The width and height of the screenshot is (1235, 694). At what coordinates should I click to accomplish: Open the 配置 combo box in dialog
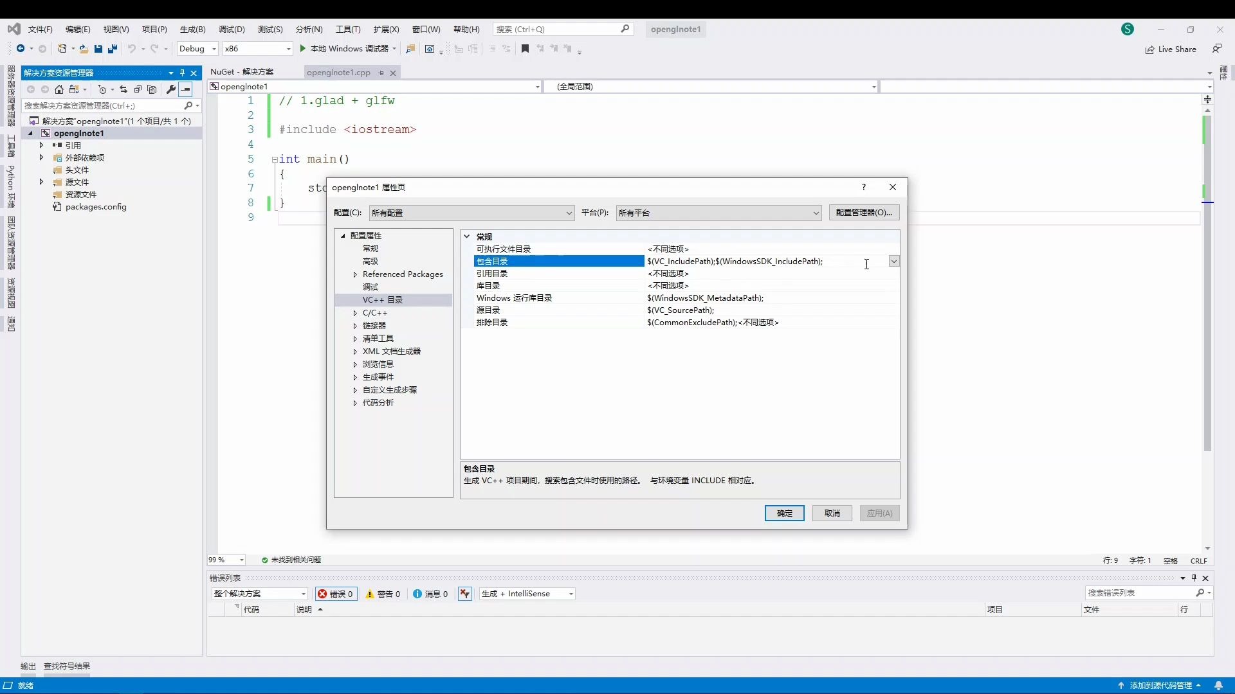click(x=471, y=213)
